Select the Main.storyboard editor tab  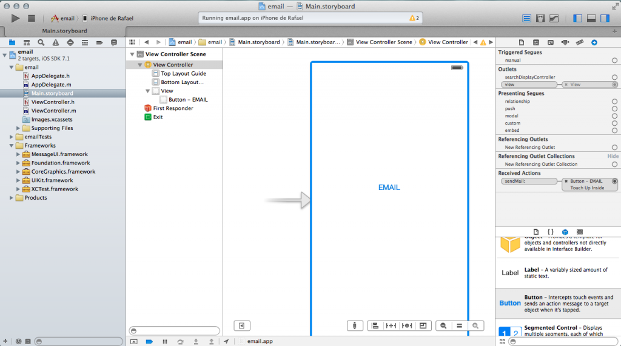pos(64,31)
